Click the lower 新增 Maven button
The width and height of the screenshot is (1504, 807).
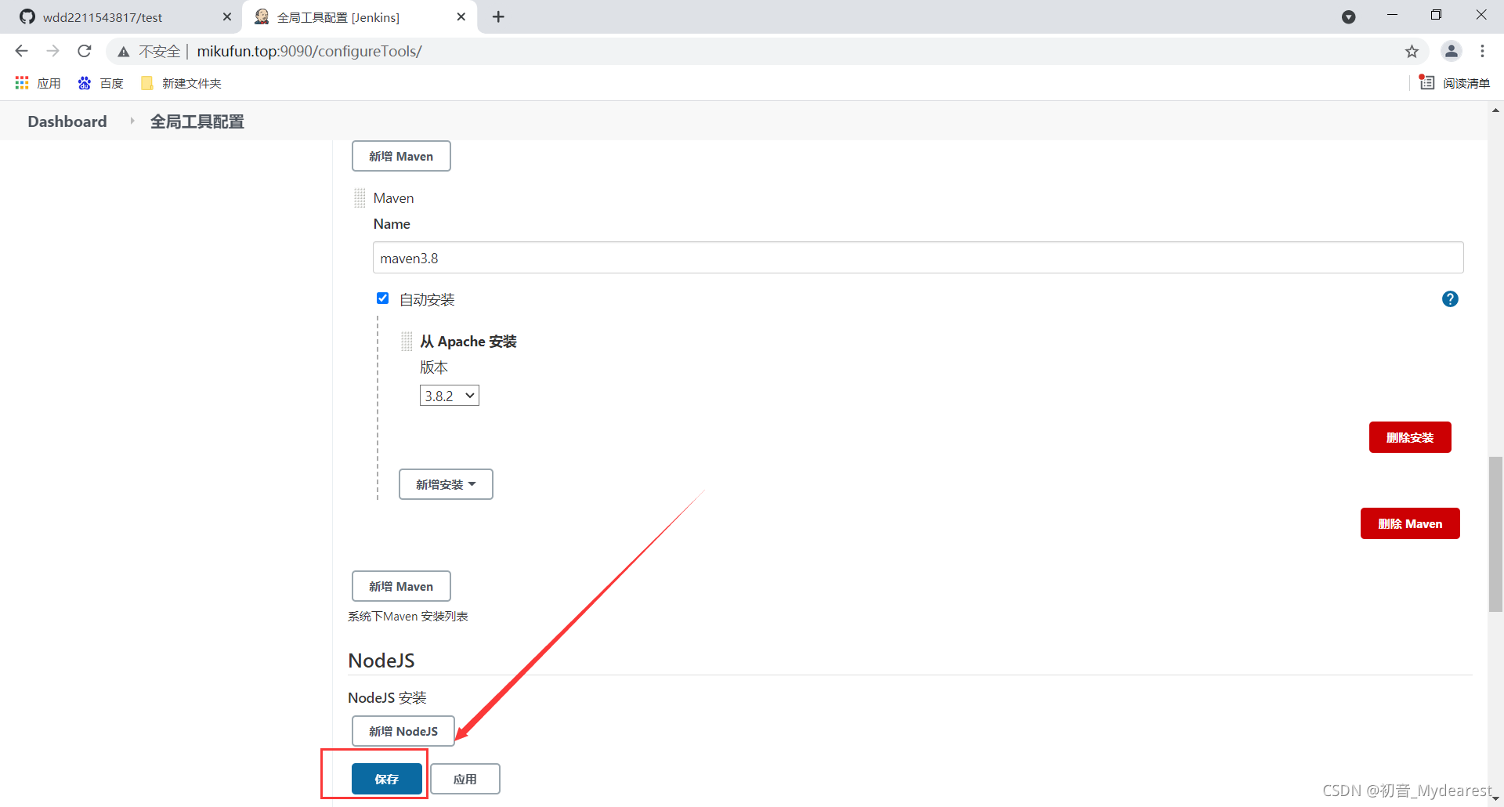[x=401, y=586]
